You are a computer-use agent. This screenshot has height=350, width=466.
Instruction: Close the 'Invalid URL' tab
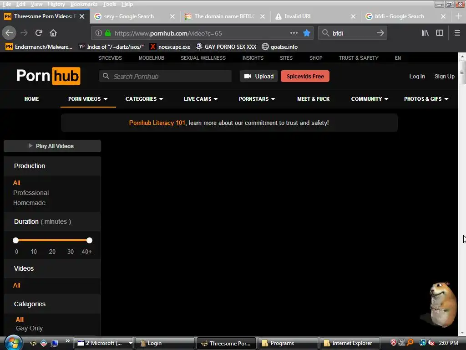point(353,16)
